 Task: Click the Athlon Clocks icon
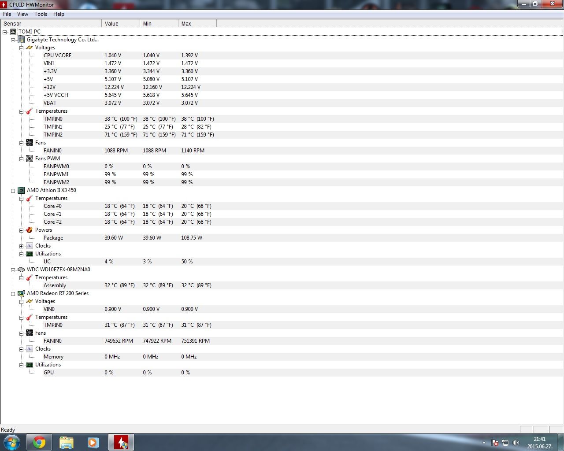pos(29,246)
